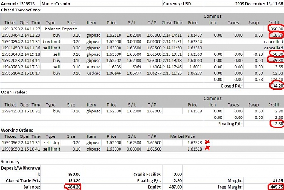
Task: Select the date '2009 December 15, 11:38'
Action: click(x=259, y=4)
